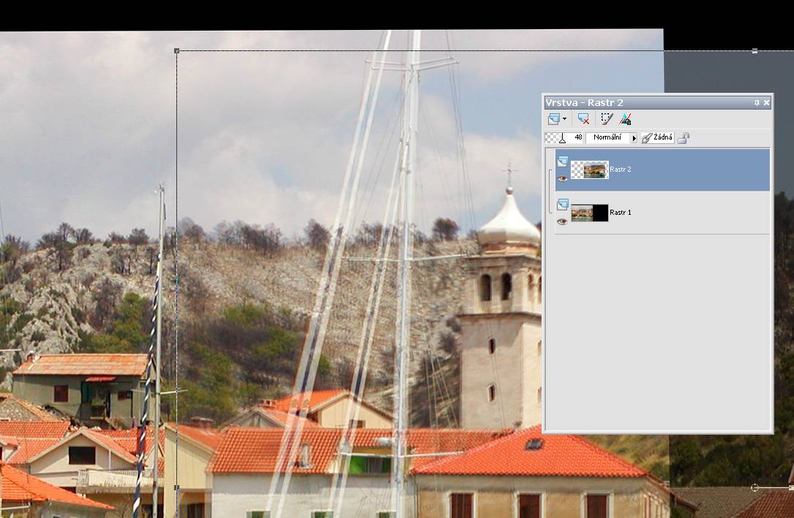Click the Delete Layer icon

(x=583, y=119)
